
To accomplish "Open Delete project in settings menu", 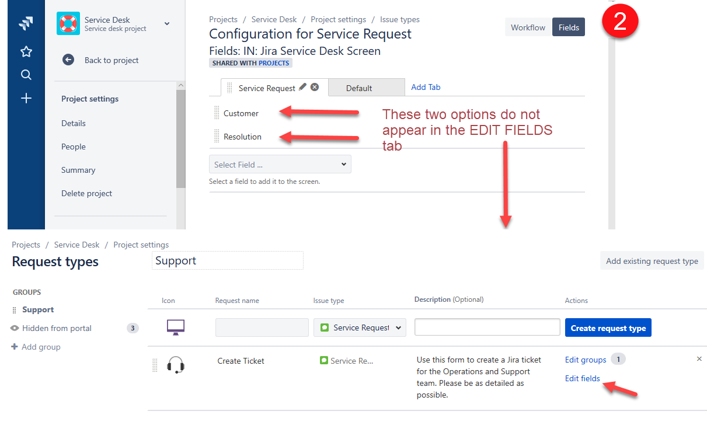I will coord(87,193).
